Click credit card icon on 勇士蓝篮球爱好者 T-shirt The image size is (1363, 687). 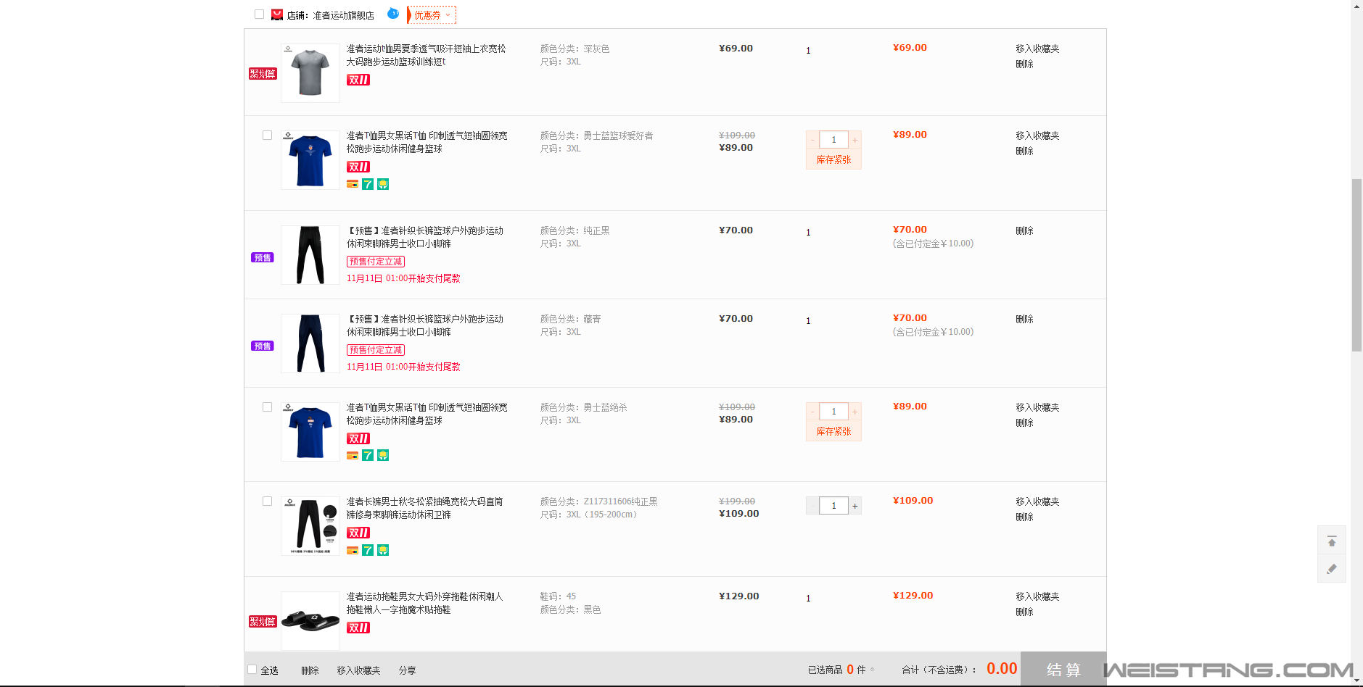pyautogui.click(x=353, y=184)
